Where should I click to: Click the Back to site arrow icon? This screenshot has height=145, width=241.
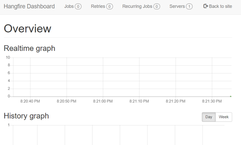tap(206, 6)
